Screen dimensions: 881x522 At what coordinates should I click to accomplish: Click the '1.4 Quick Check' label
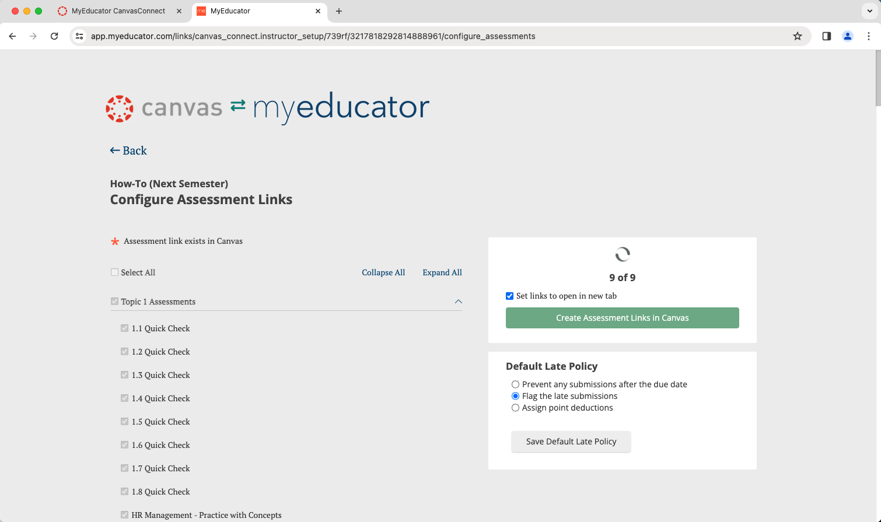tap(161, 398)
